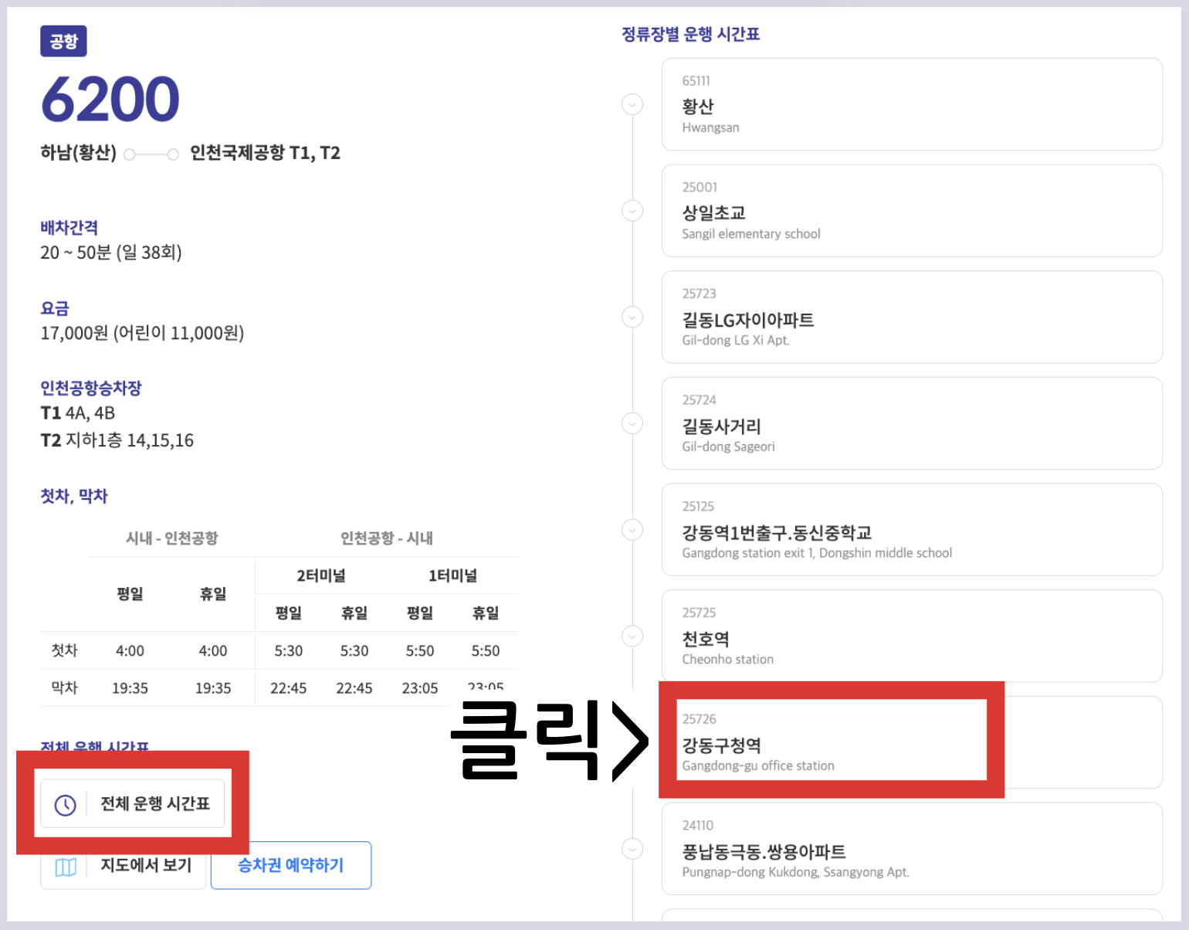Screen dimensions: 1189x930
Task: Click the 천호역 (Cheonho station) card
Action: [911, 636]
